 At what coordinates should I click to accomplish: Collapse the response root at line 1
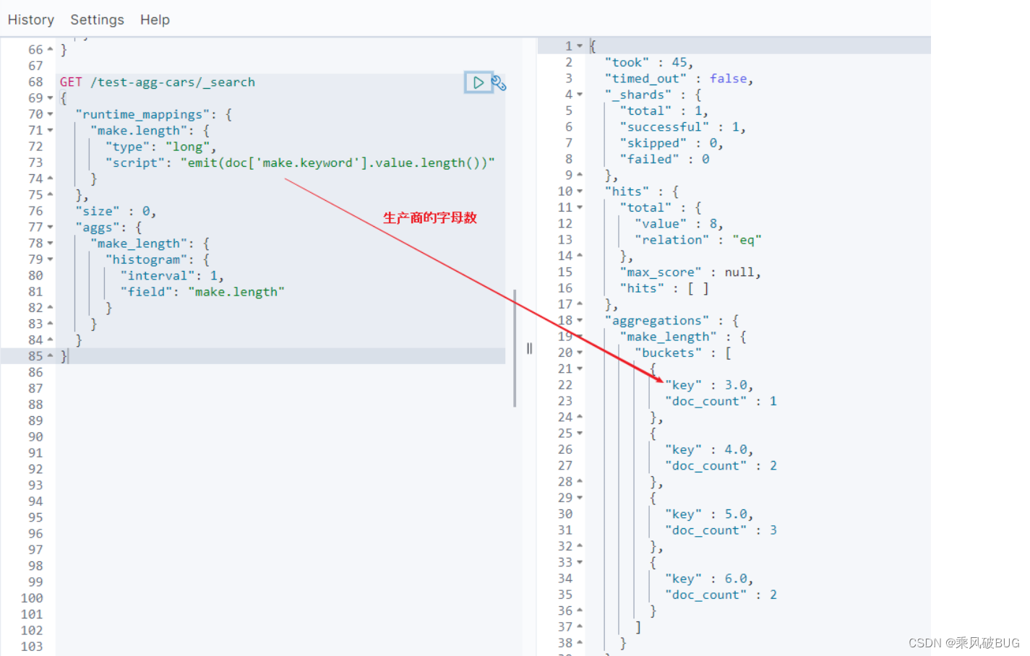[580, 46]
